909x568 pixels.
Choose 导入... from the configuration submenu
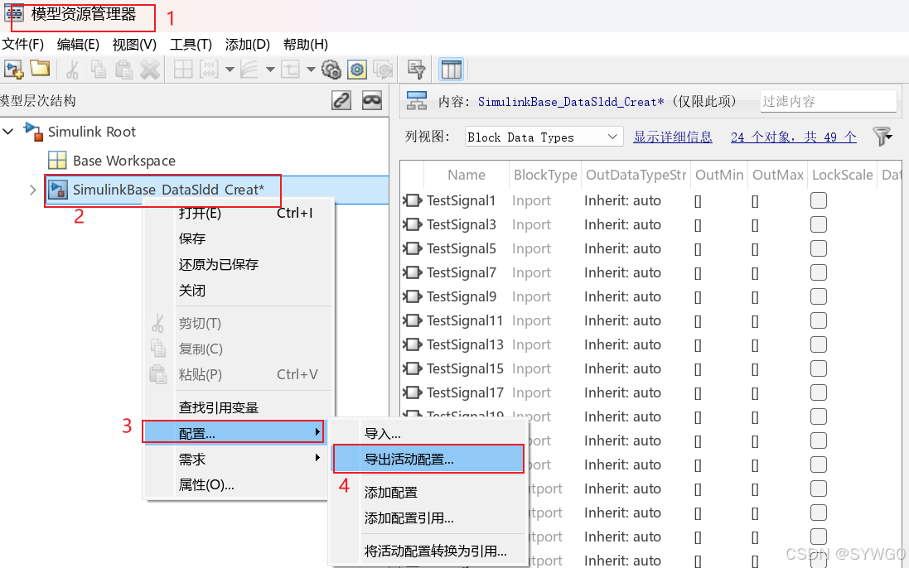pos(428,433)
